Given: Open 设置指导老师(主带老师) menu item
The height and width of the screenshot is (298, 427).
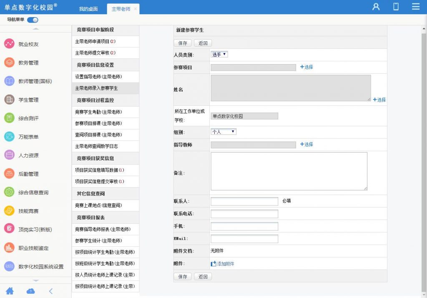Looking at the screenshot, I should point(105,77).
